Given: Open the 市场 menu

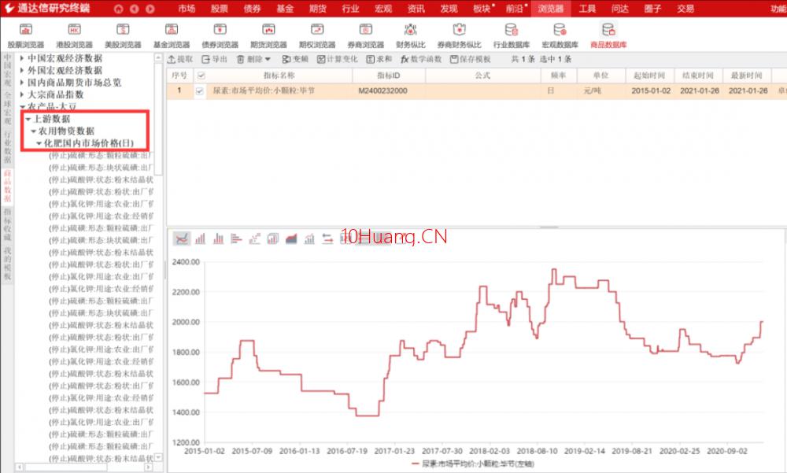Looking at the screenshot, I should [187, 9].
